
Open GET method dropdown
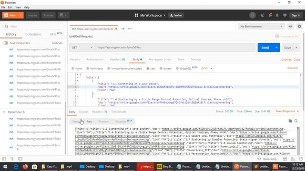tap(82, 47)
